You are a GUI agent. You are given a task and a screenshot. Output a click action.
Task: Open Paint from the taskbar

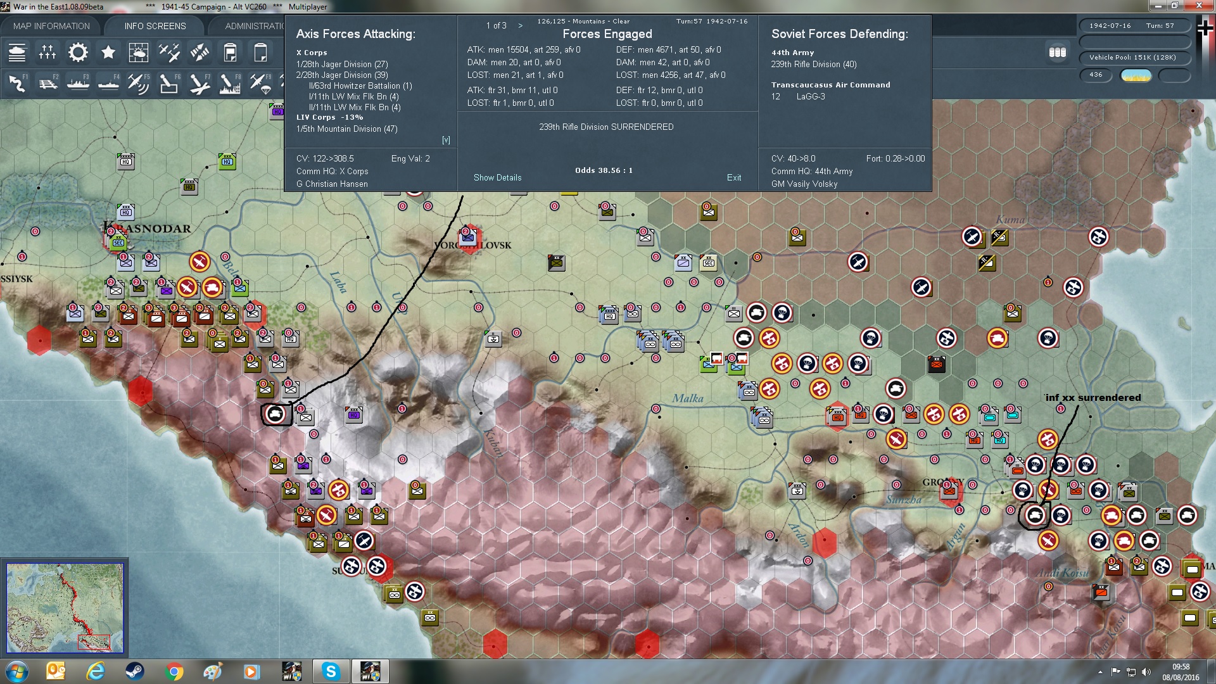213,671
